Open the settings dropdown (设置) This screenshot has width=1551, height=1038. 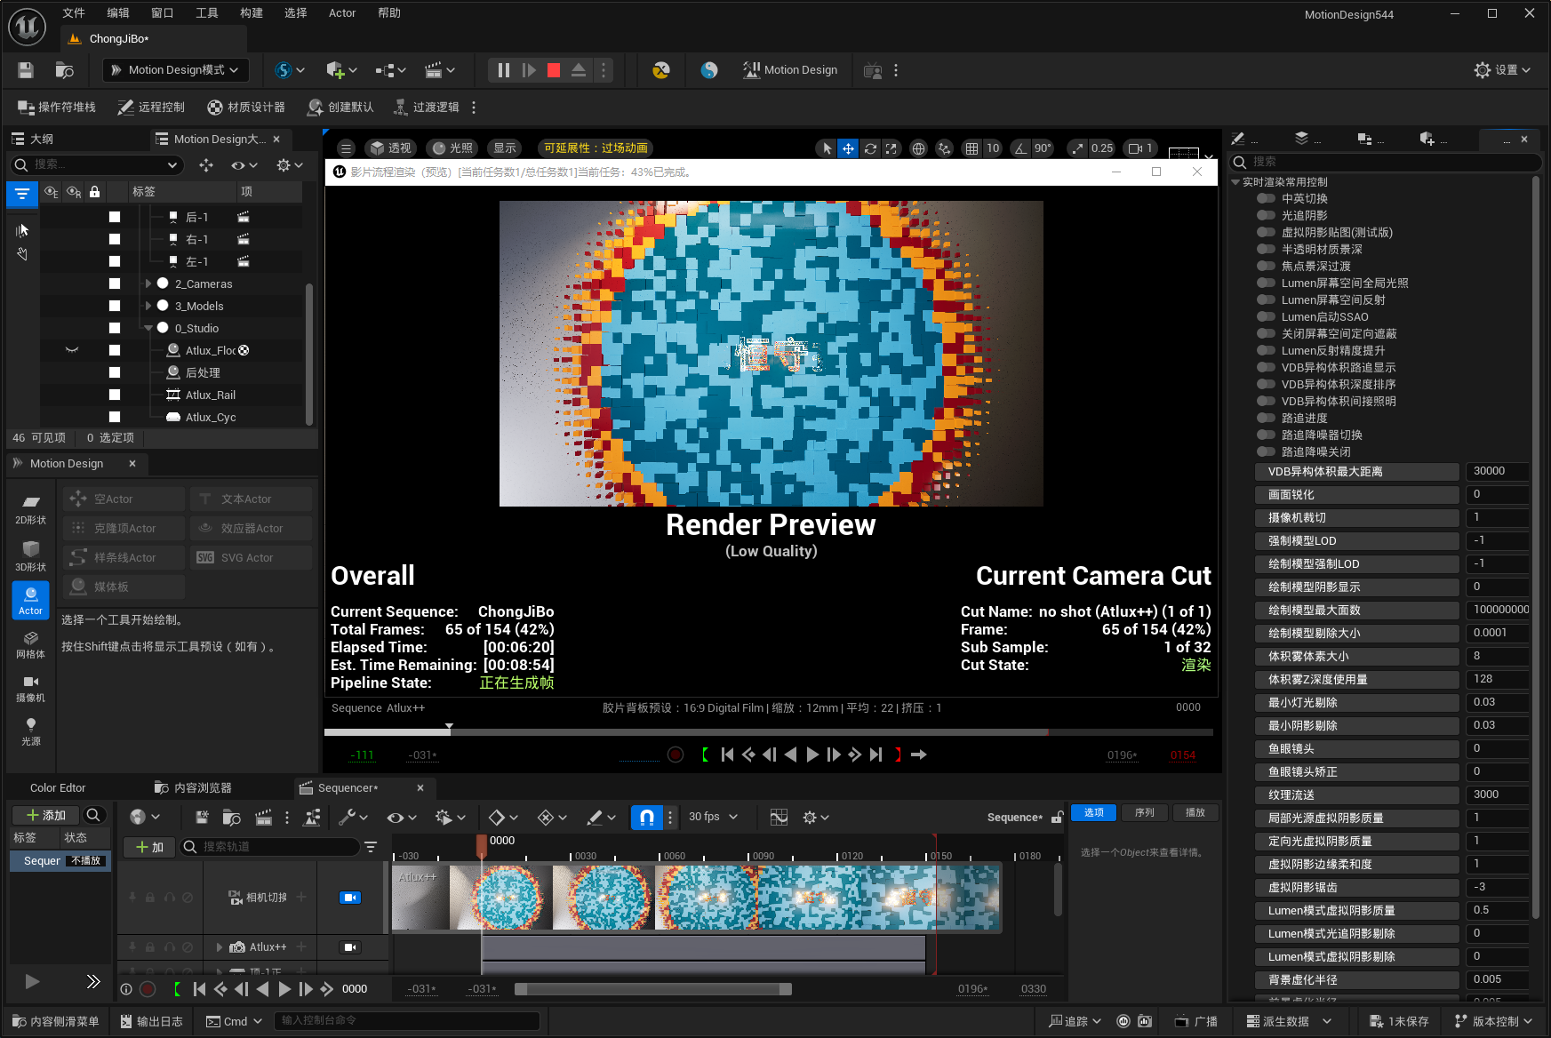pyautogui.click(x=1502, y=70)
